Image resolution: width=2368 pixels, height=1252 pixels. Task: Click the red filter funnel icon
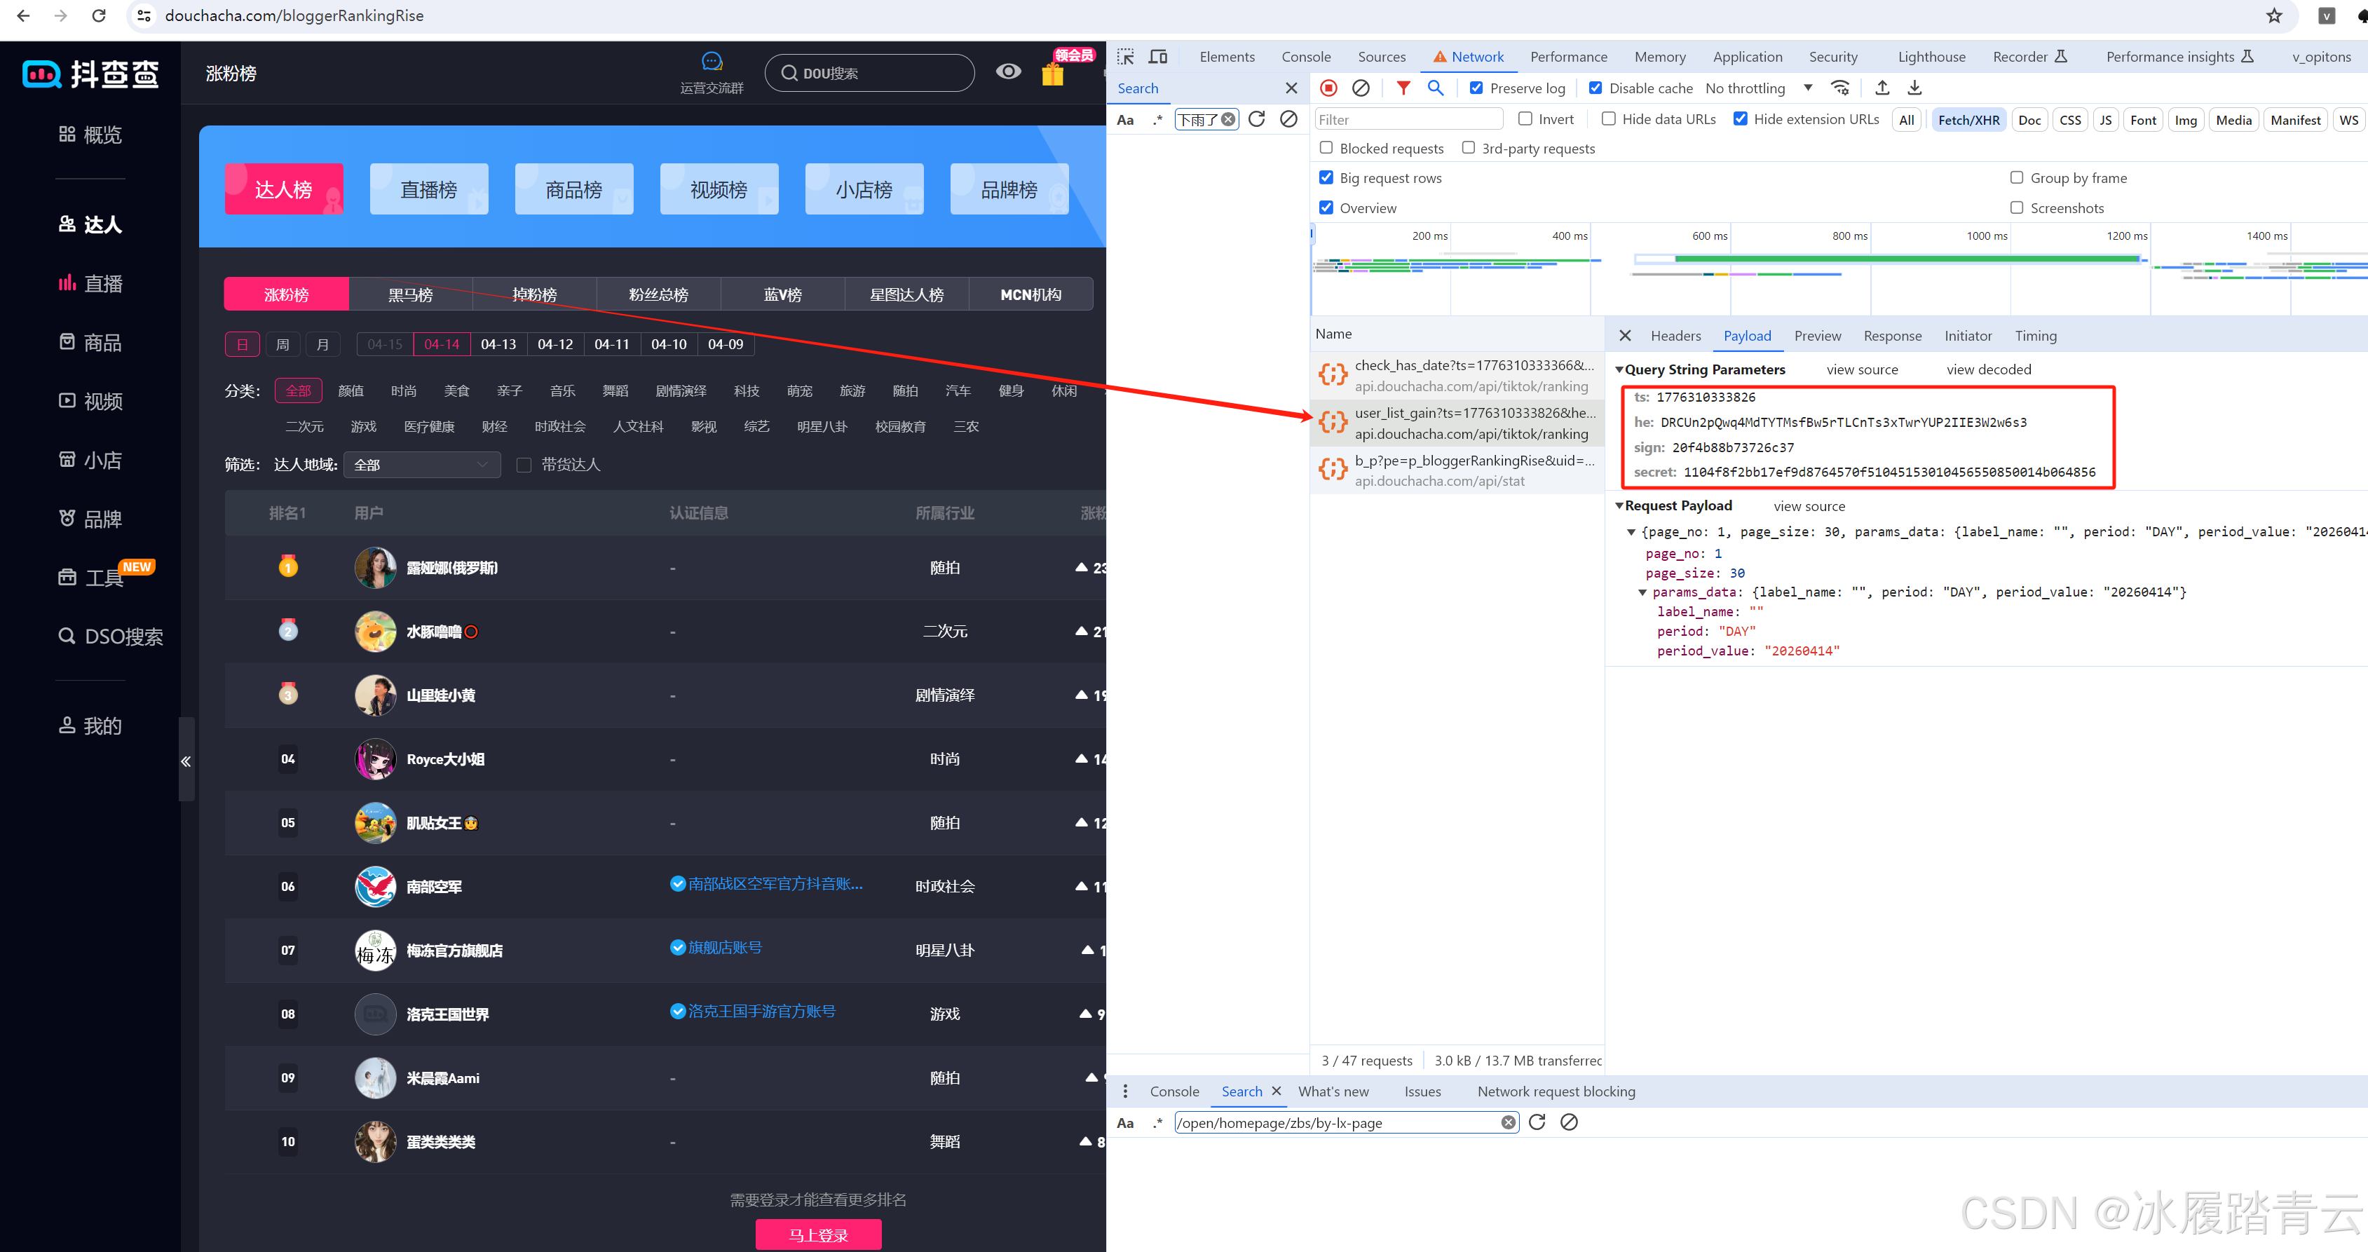pyautogui.click(x=1403, y=88)
